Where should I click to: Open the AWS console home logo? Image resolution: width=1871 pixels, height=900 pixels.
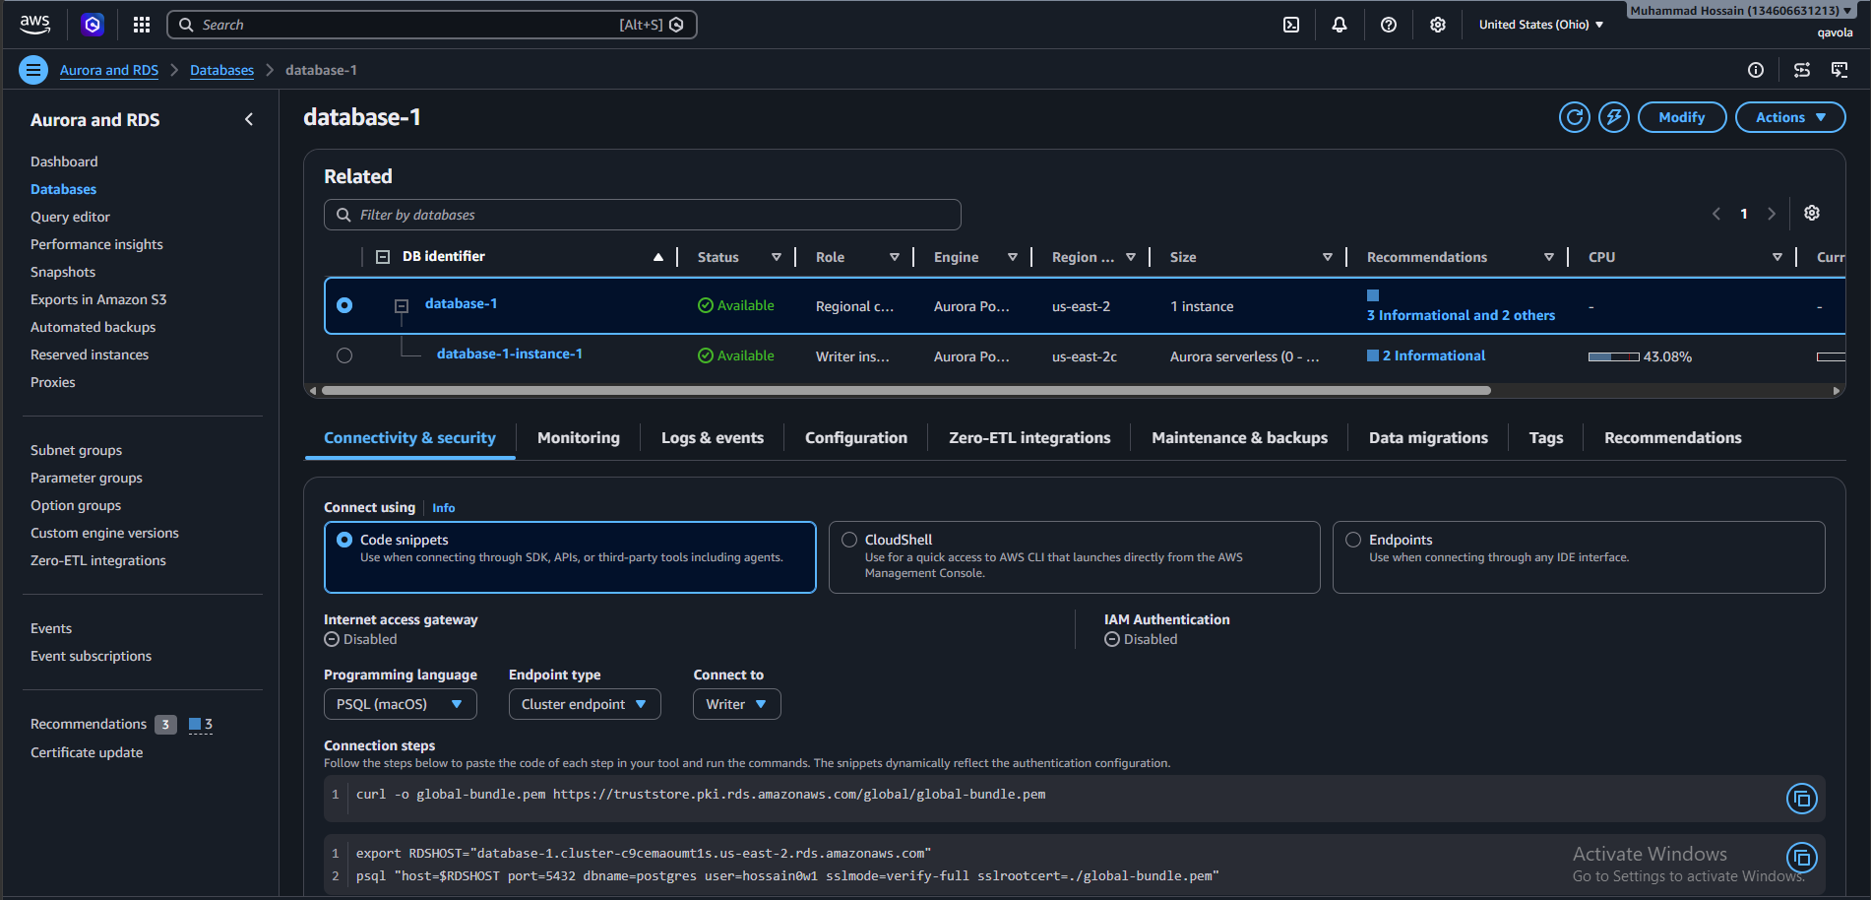click(34, 25)
